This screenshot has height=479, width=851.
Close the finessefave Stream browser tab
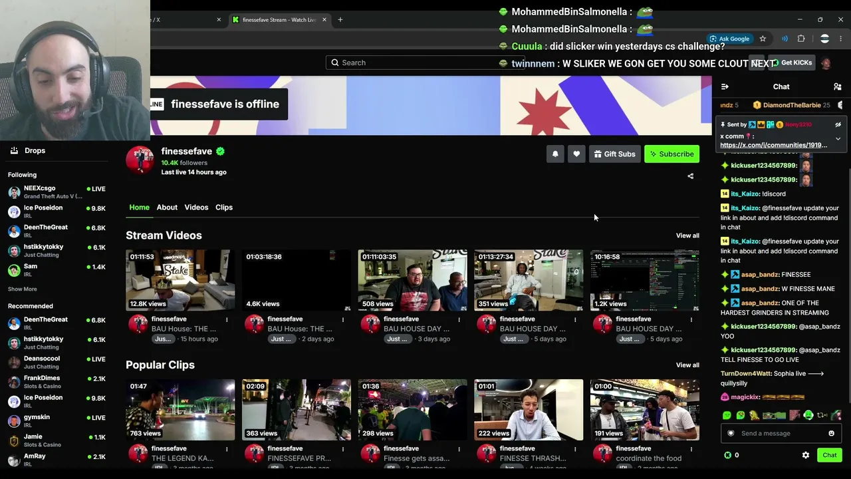(324, 19)
